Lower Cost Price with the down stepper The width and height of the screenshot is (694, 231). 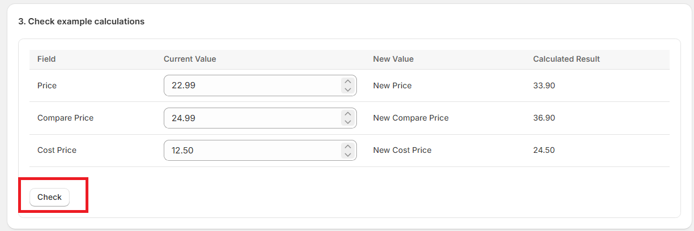(x=348, y=154)
